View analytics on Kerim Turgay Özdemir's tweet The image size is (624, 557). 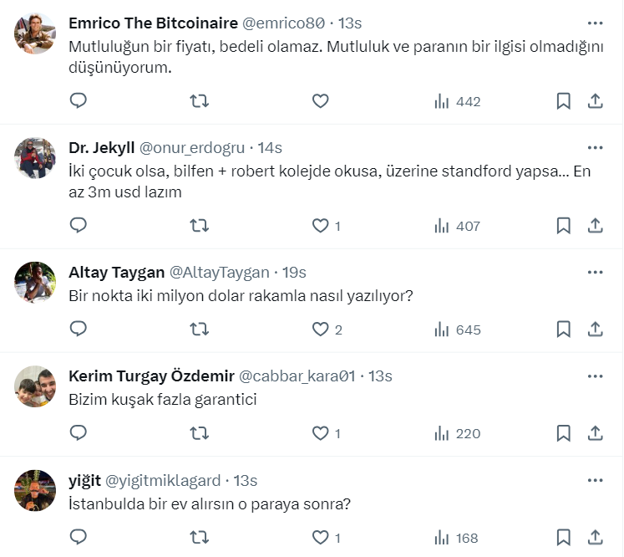457,433
